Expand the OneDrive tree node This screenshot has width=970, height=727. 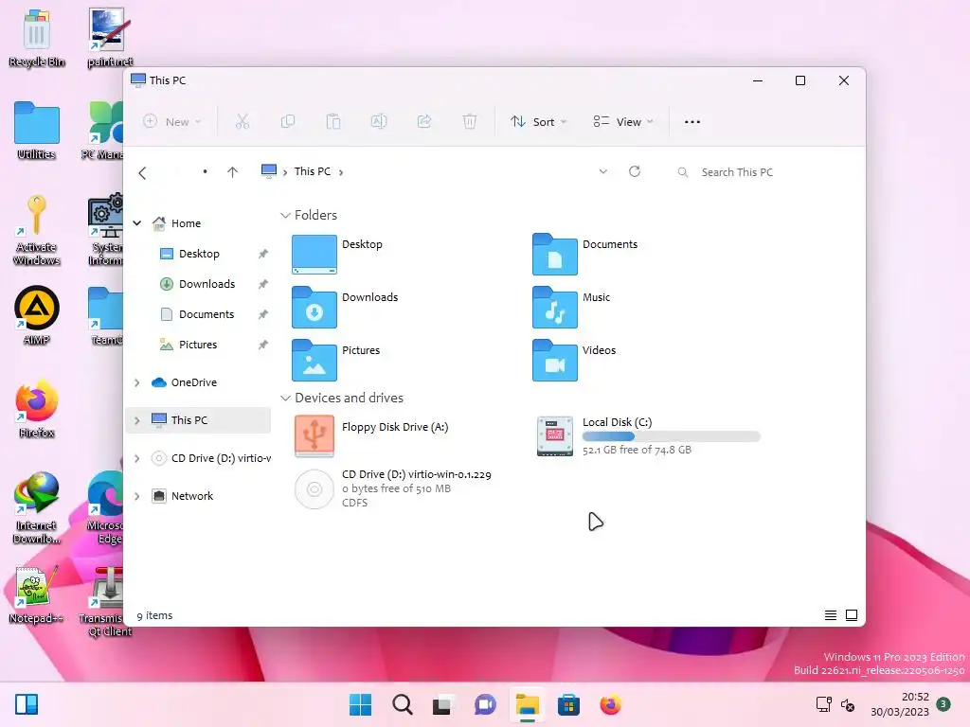[x=137, y=382]
